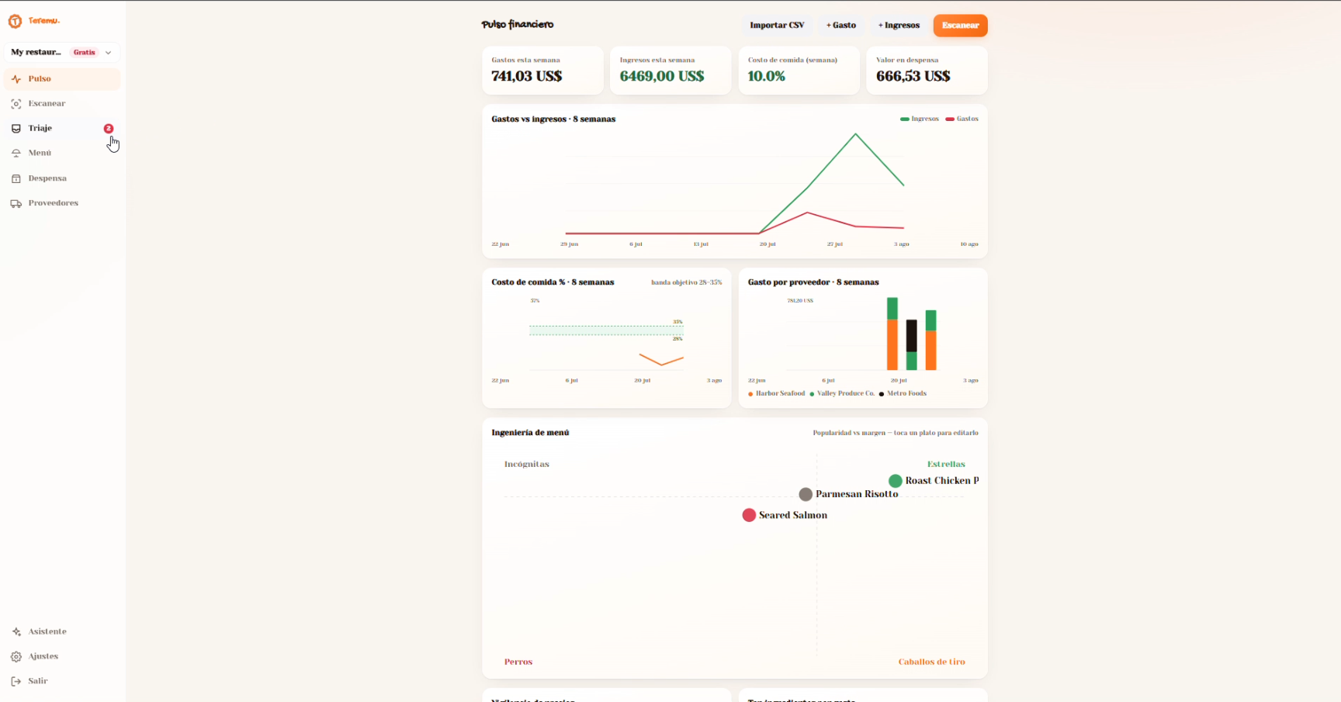This screenshot has width=1341, height=702.
Task: Click the orange Escanear button
Action: click(x=960, y=26)
